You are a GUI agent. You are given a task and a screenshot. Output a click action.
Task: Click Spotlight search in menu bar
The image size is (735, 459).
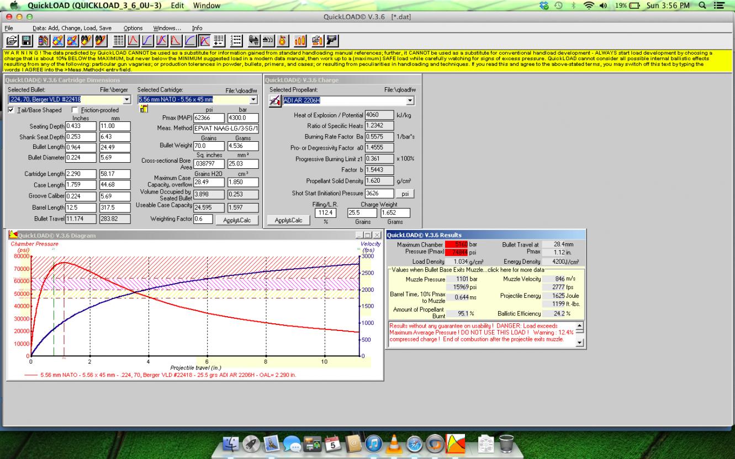pos(702,6)
